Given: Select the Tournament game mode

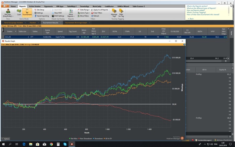Looking at the screenshot, I should point(27,13).
